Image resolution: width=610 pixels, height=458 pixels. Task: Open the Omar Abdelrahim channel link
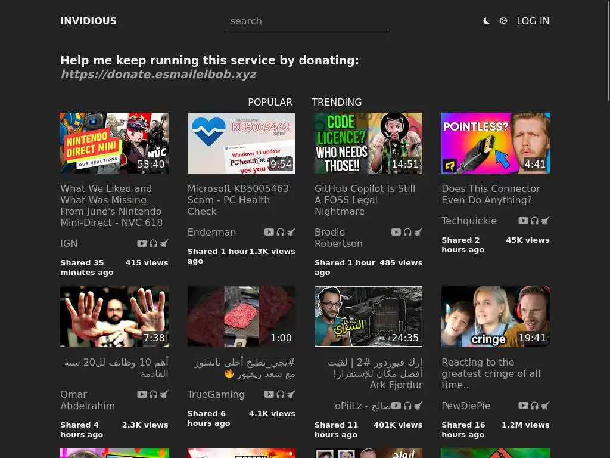pyautogui.click(x=88, y=400)
